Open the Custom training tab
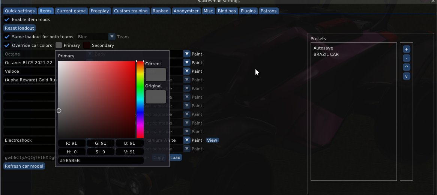This screenshot has height=195, width=437. (x=131, y=11)
